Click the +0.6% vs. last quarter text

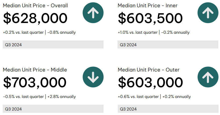point(138,97)
